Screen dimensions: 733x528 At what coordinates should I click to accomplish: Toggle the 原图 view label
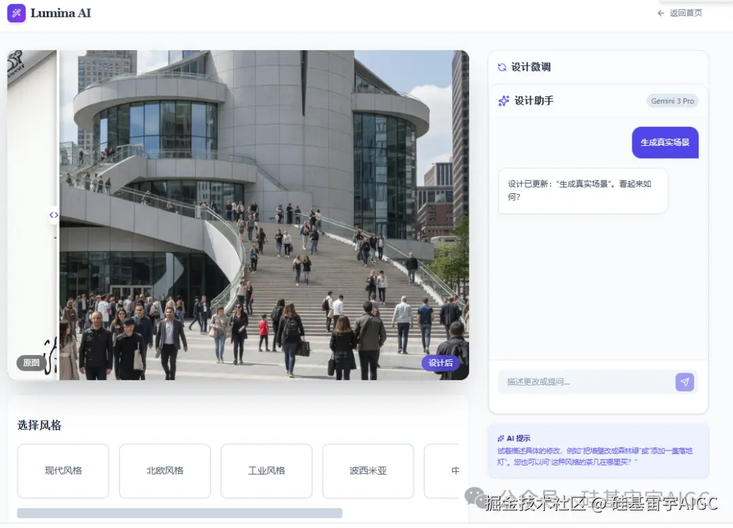pyautogui.click(x=31, y=362)
